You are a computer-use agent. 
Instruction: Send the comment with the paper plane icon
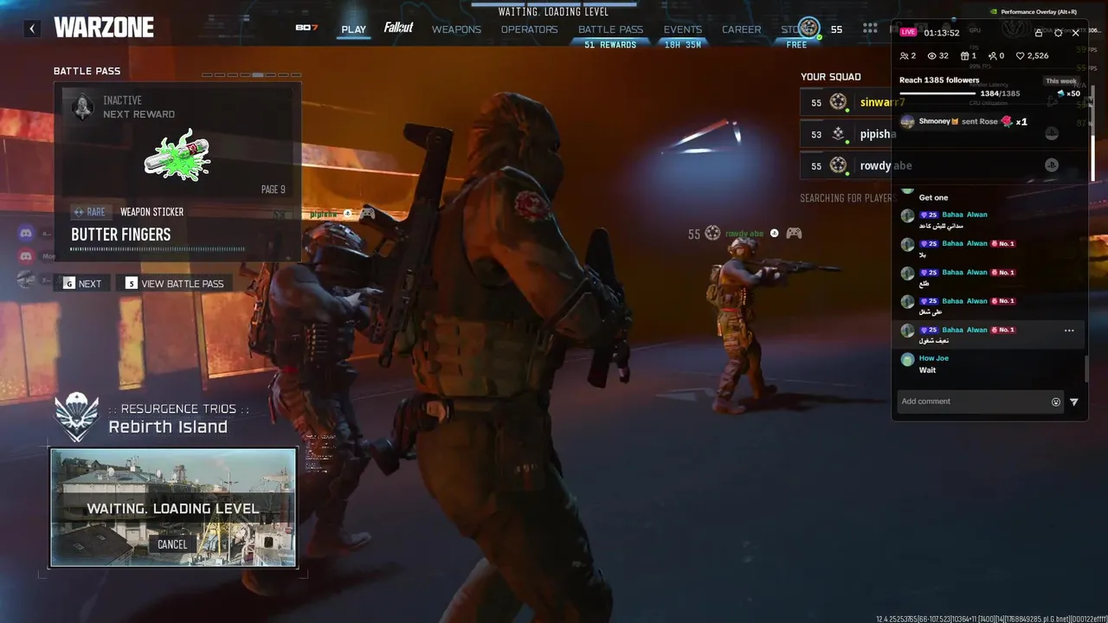tap(1074, 401)
